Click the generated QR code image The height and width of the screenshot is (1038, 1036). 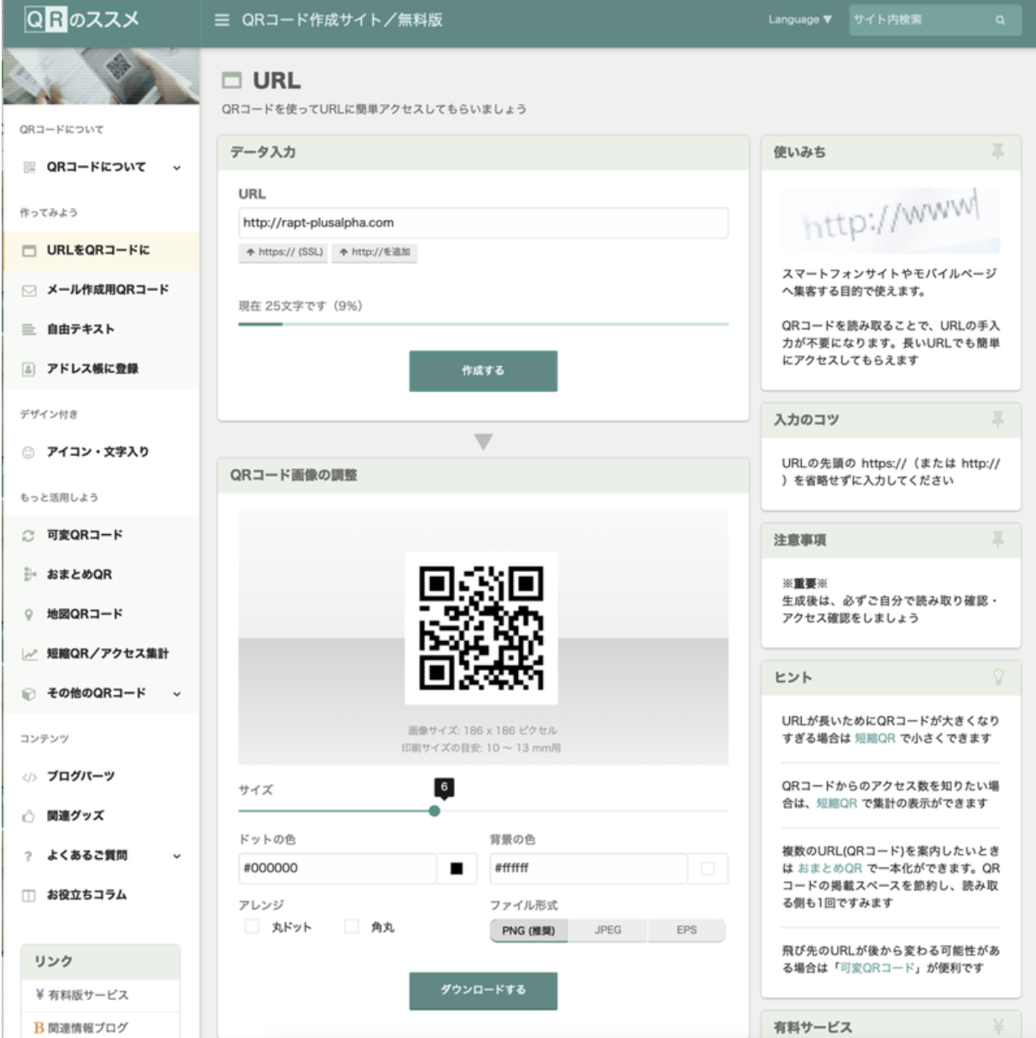point(481,628)
